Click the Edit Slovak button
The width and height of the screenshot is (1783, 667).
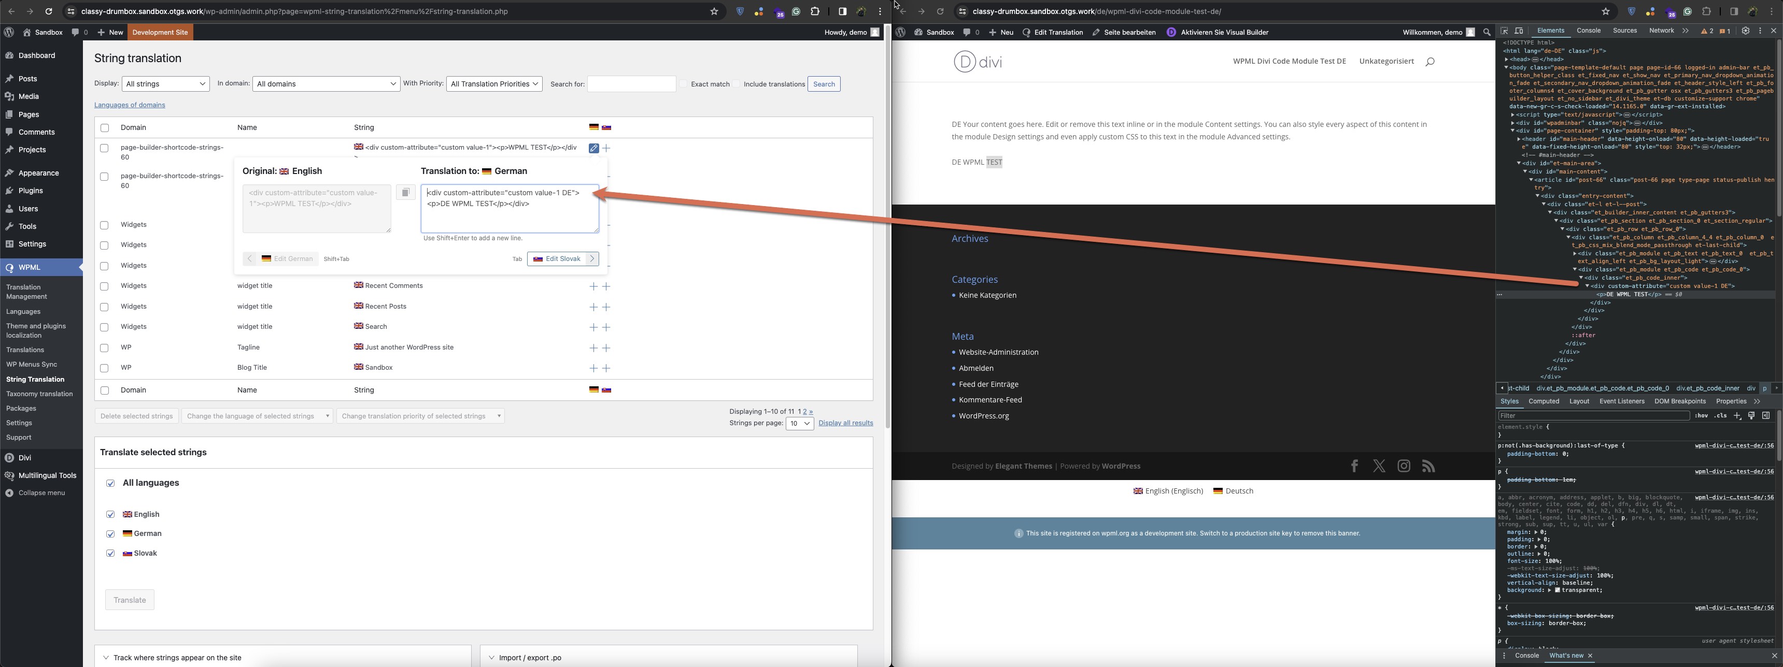pos(563,258)
